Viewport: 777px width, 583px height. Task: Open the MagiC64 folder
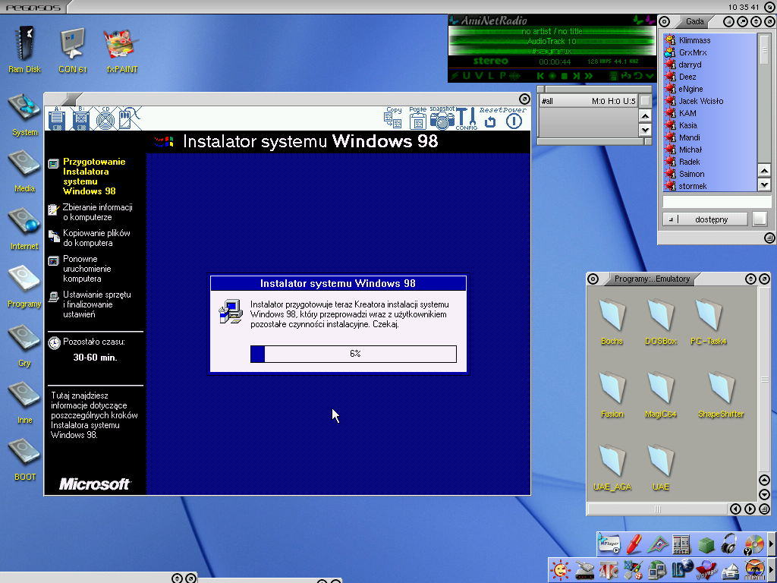661,394
